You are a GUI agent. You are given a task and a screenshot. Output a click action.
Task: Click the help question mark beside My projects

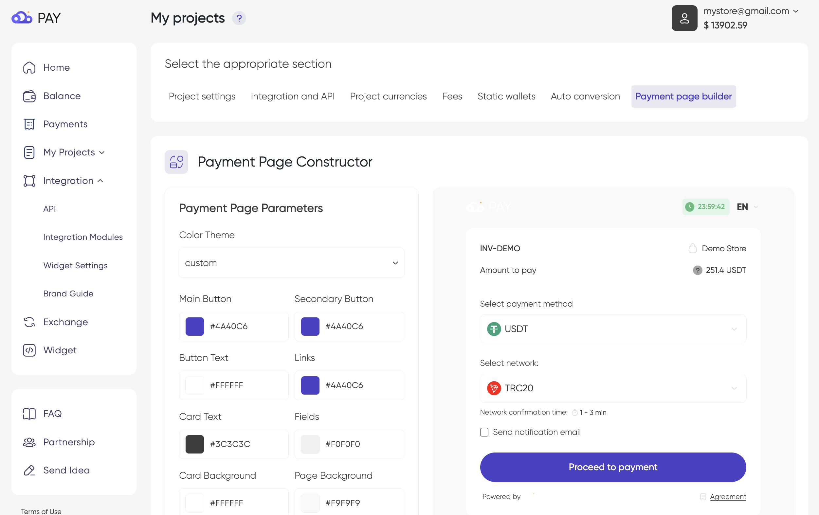(x=239, y=18)
